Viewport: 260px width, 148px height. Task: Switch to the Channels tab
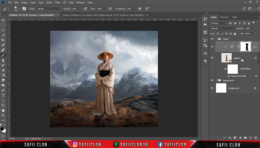[224, 17]
